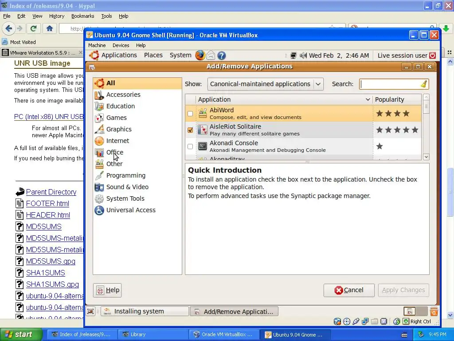
Task: Click the Universal Access icon
Action: [x=99, y=210]
